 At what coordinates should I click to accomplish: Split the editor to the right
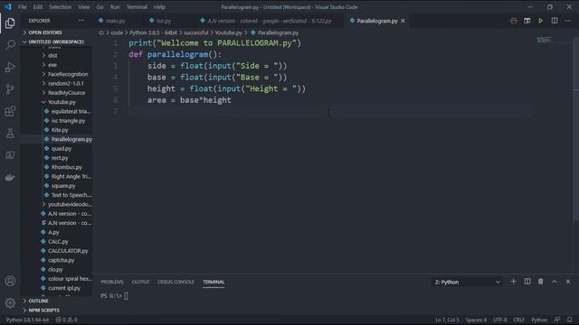coord(555,21)
